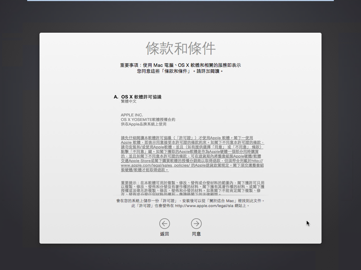Click the 'OS X 軟體許可協議' section title
The width and height of the screenshot is (361, 270).
[141, 97]
